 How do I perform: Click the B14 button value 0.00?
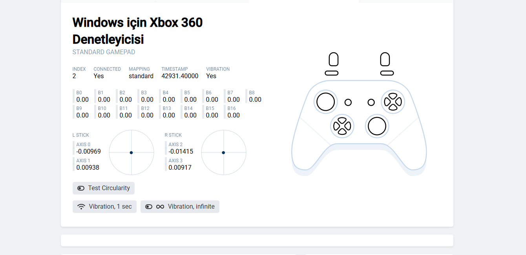tap(190, 116)
